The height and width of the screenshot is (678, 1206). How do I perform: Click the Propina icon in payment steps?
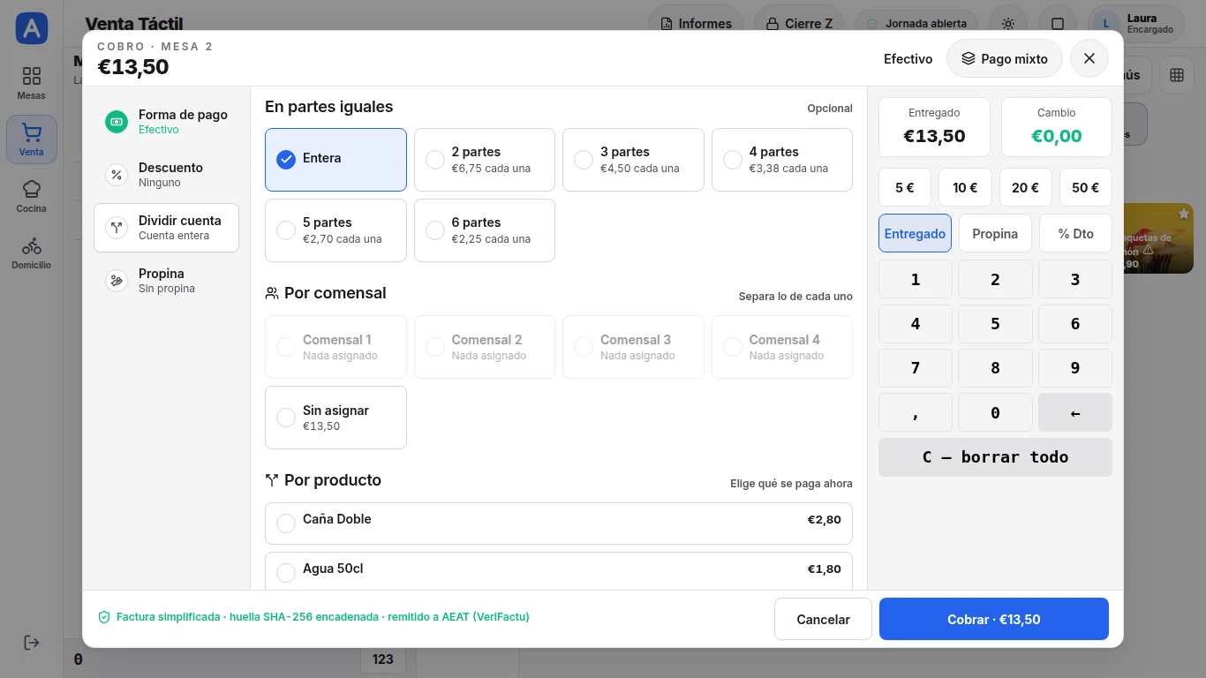tap(117, 281)
